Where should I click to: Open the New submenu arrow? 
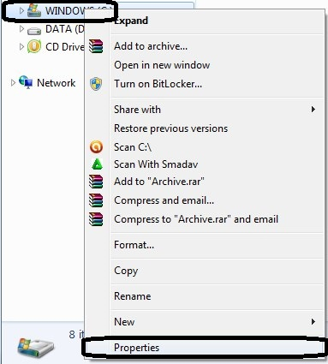pos(313,322)
